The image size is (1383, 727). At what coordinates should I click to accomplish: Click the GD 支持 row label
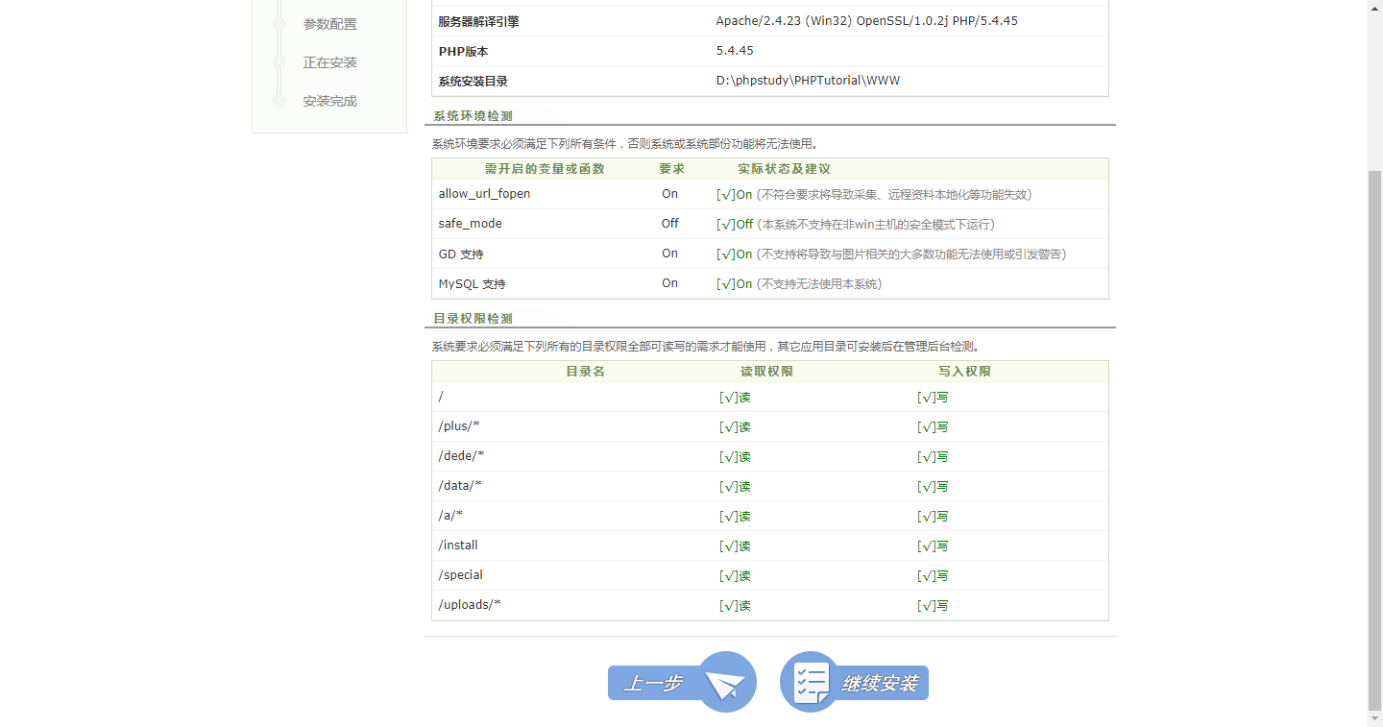click(x=461, y=254)
